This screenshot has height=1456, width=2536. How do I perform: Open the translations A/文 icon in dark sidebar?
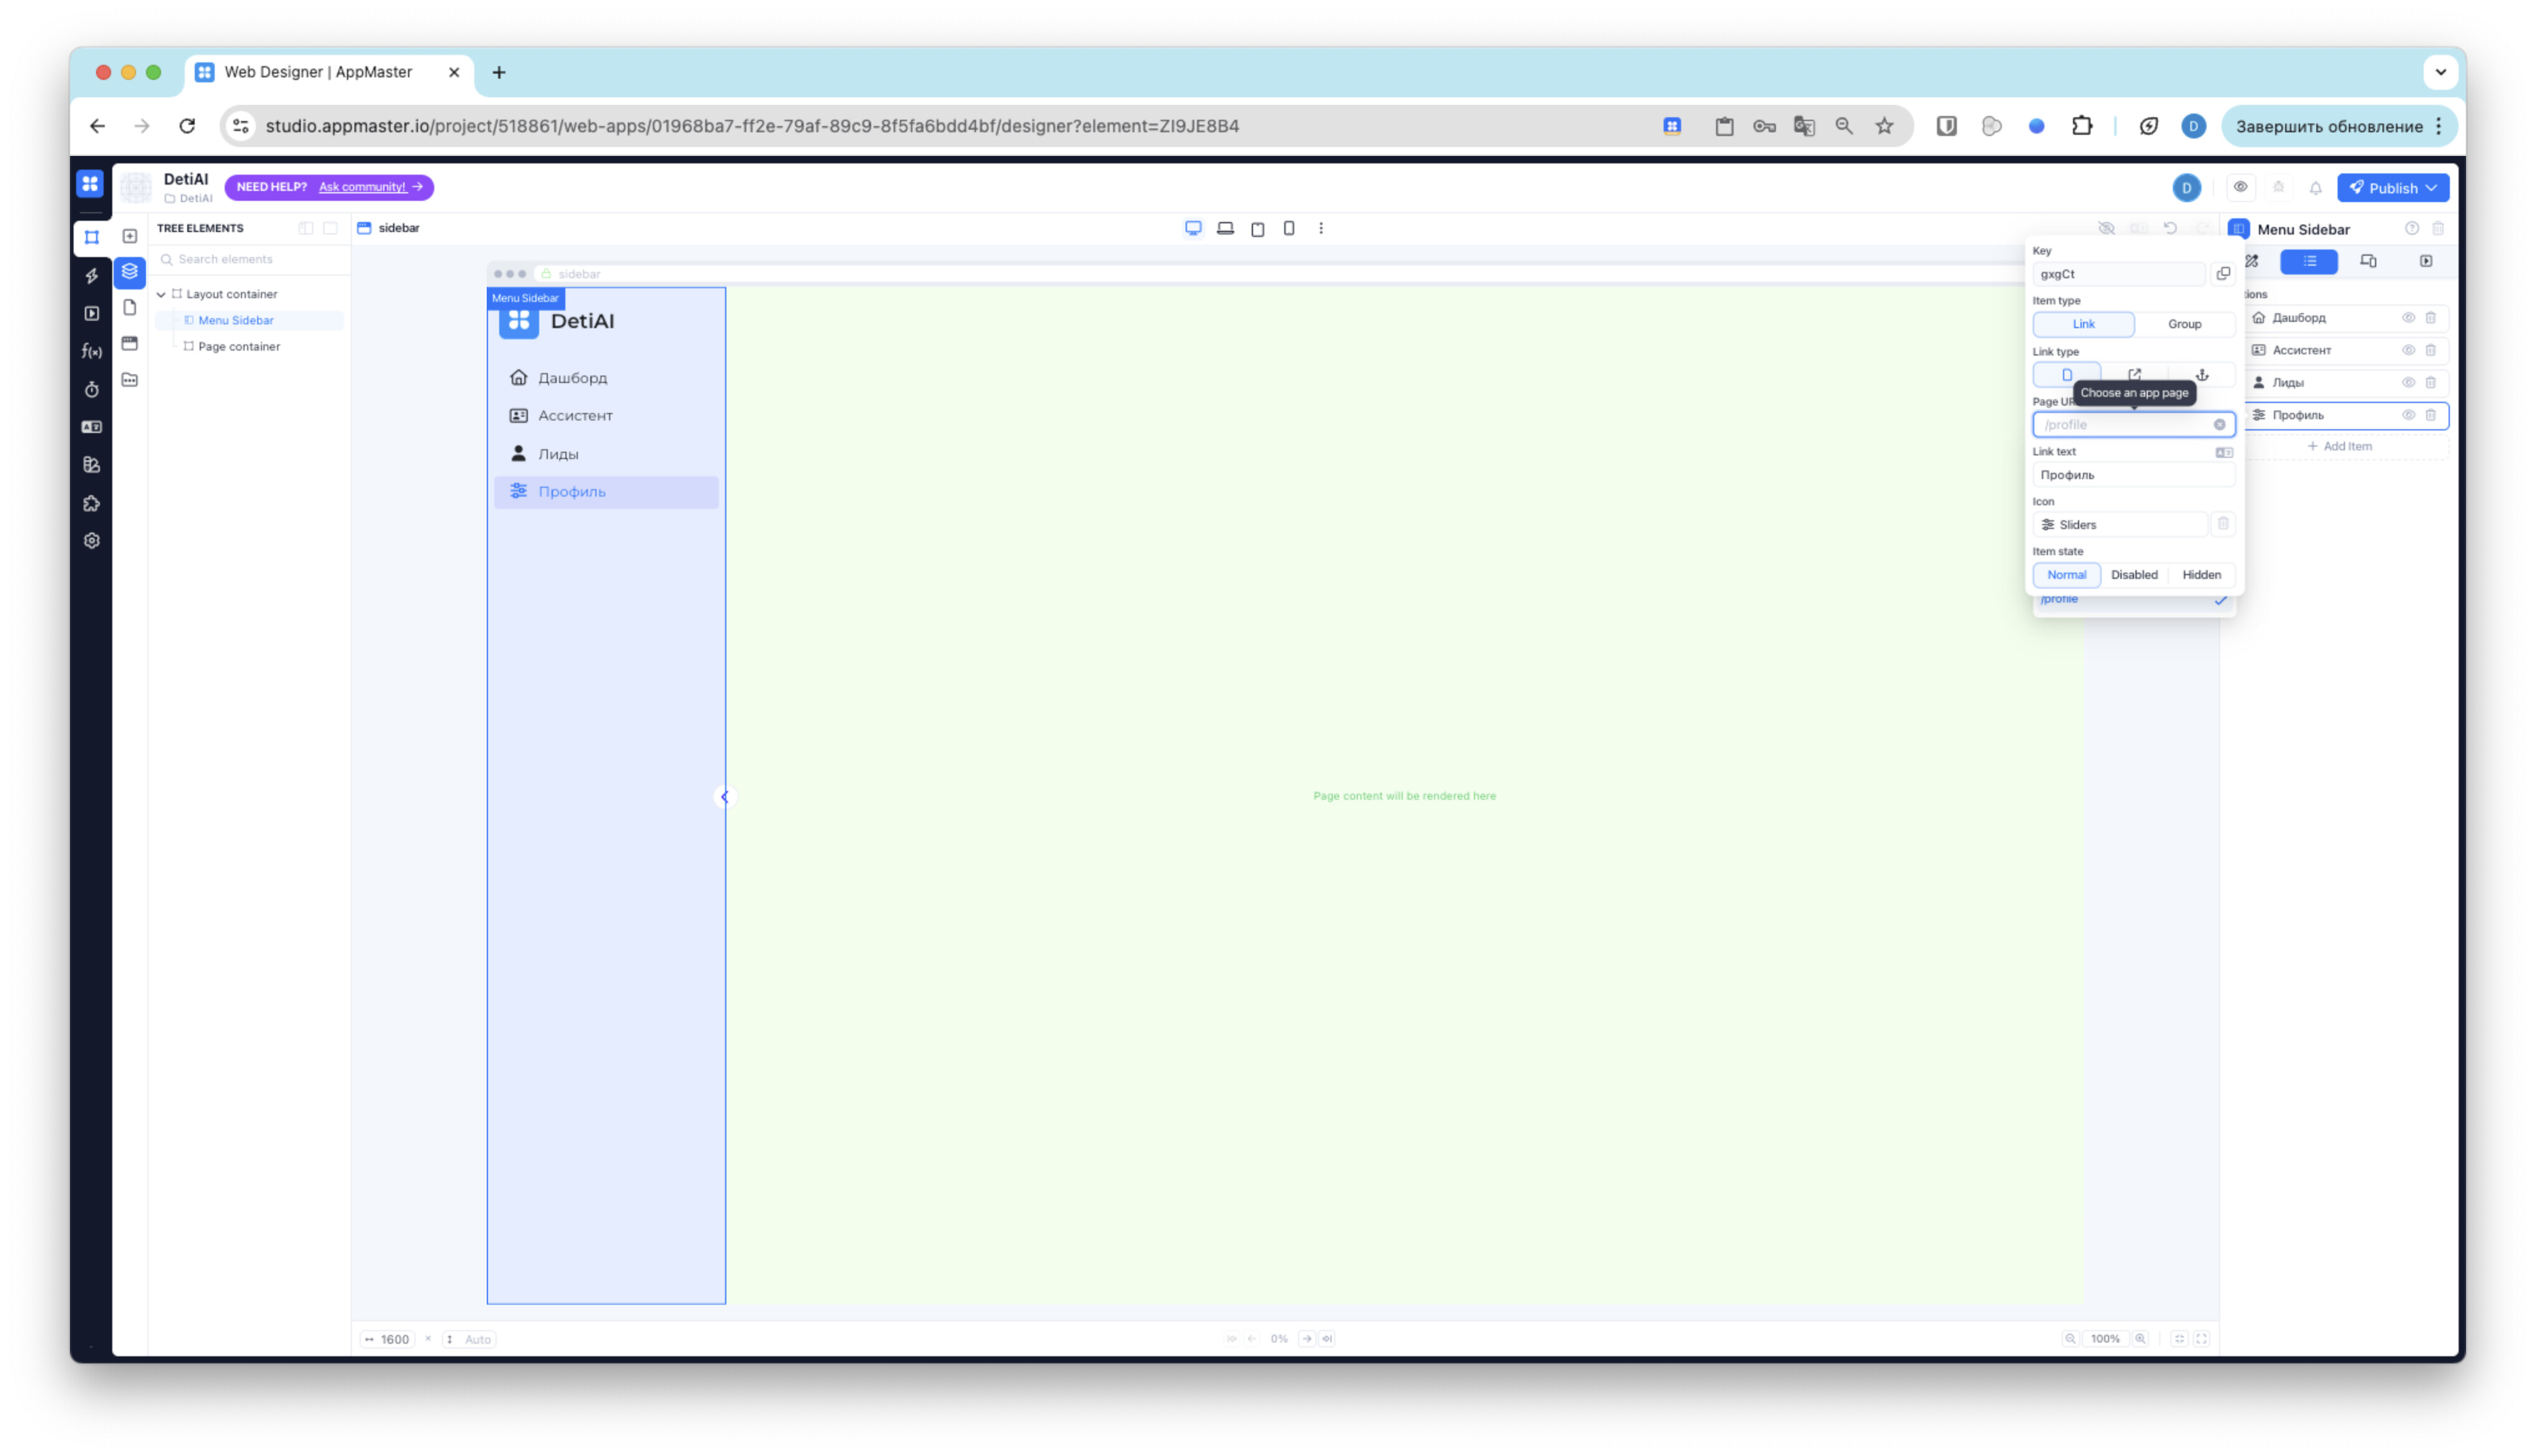[x=92, y=427]
